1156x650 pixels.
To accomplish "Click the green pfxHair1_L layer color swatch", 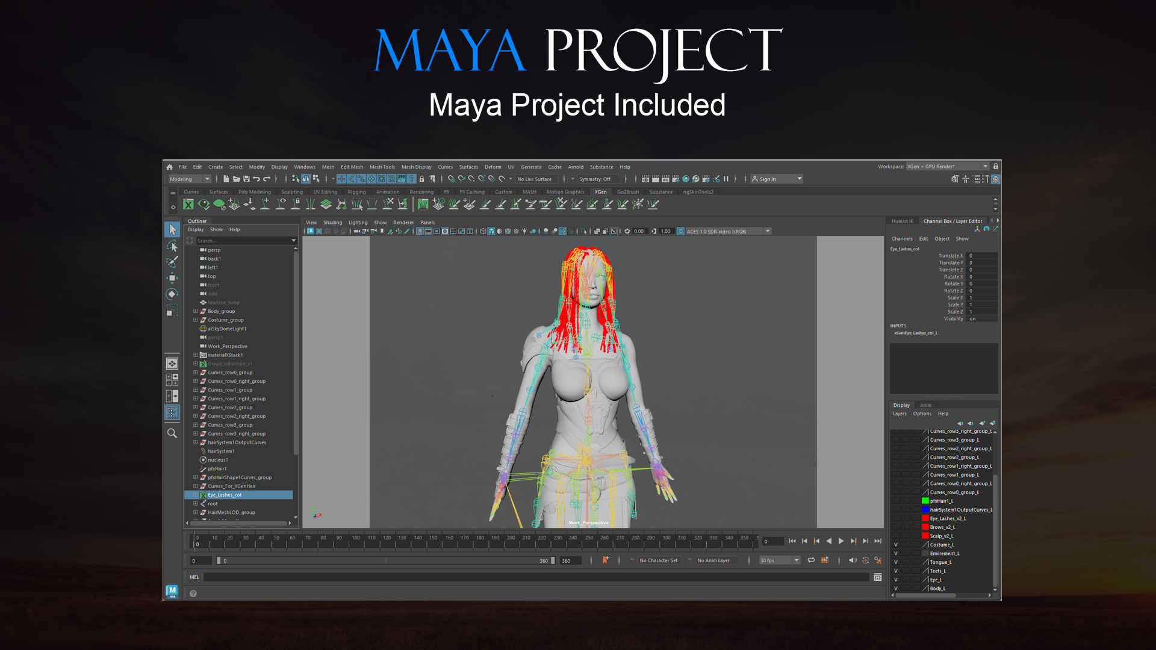I will [925, 501].
